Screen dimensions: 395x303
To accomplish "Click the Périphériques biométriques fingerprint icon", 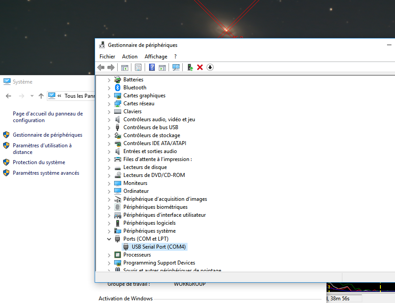I will 117,207.
